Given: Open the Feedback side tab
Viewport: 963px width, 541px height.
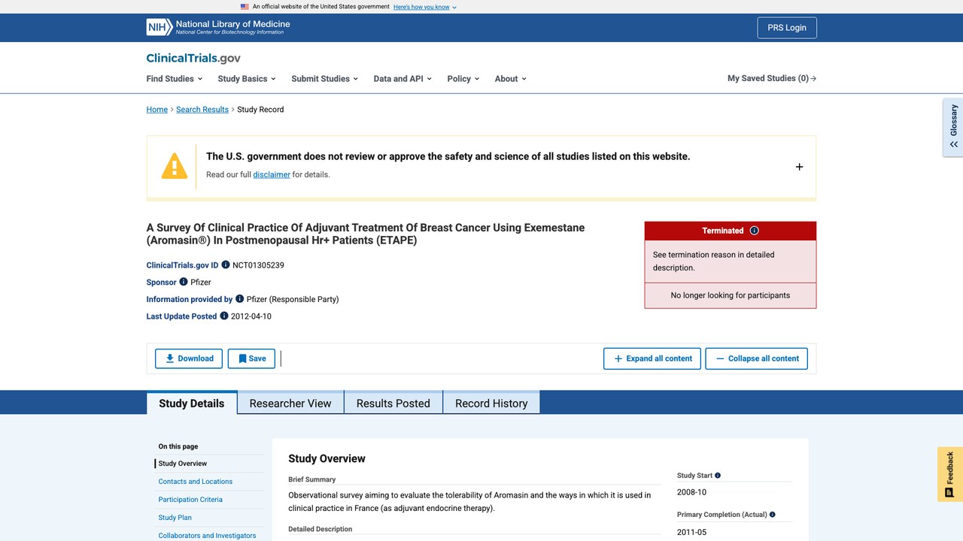Looking at the screenshot, I should pyautogui.click(x=950, y=474).
